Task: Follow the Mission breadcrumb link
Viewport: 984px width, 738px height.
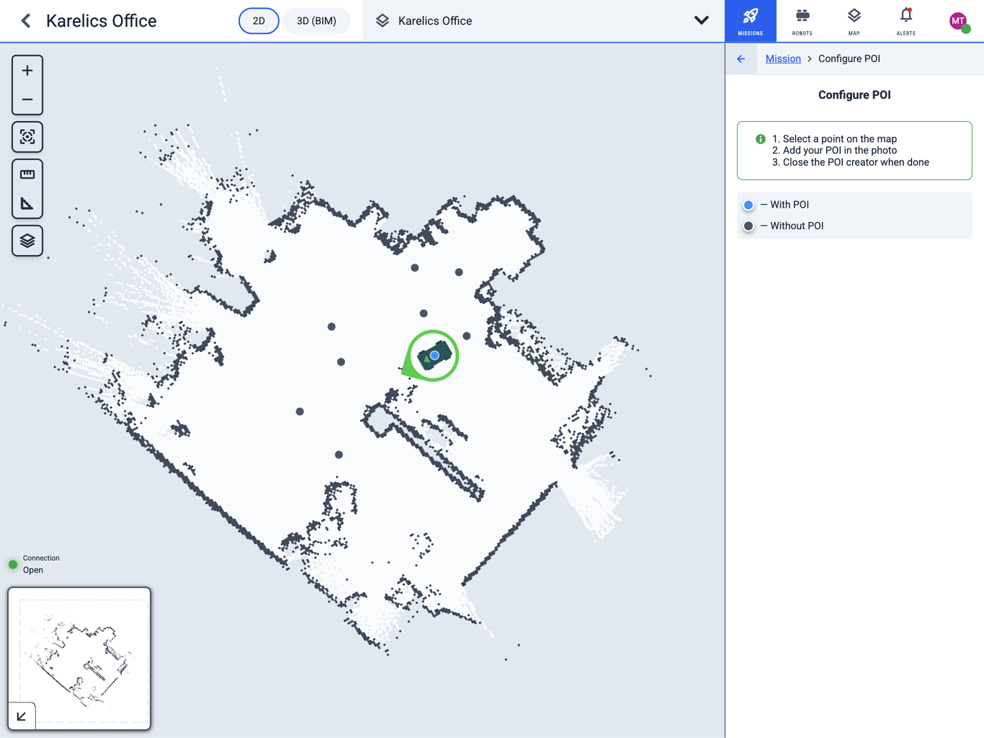Action: [x=783, y=59]
